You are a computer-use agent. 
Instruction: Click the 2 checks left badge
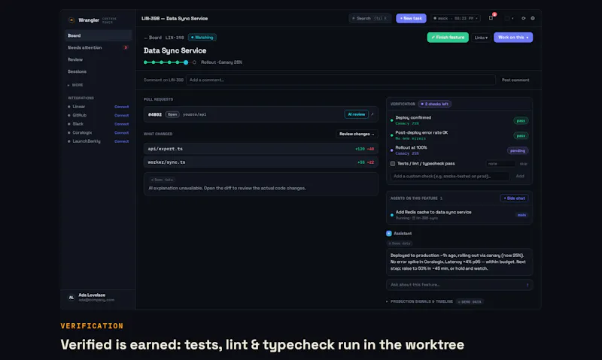click(x=435, y=104)
